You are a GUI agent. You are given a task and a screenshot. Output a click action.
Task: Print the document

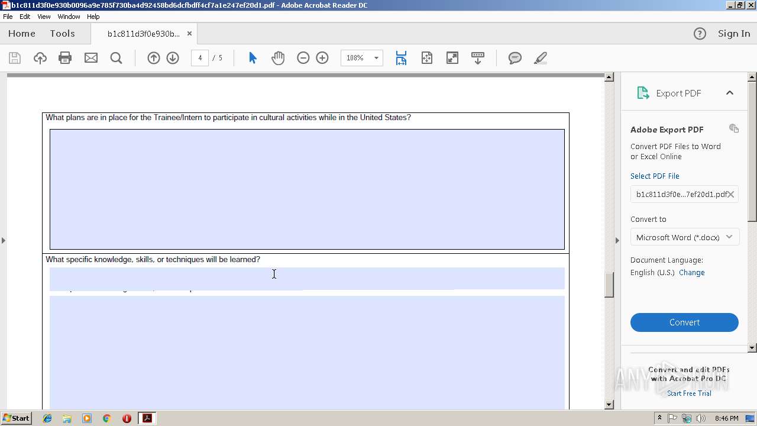pyautogui.click(x=65, y=58)
